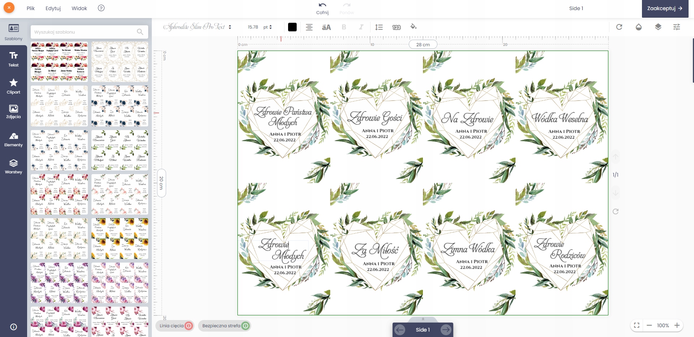Click the line spacing icon
694x337 pixels.
(379, 27)
